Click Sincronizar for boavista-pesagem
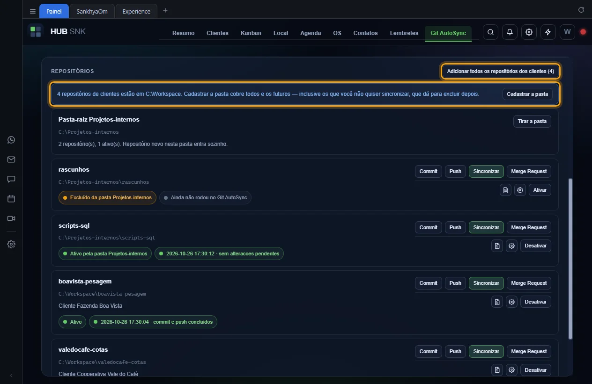The image size is (592, 384). [486, 283]
